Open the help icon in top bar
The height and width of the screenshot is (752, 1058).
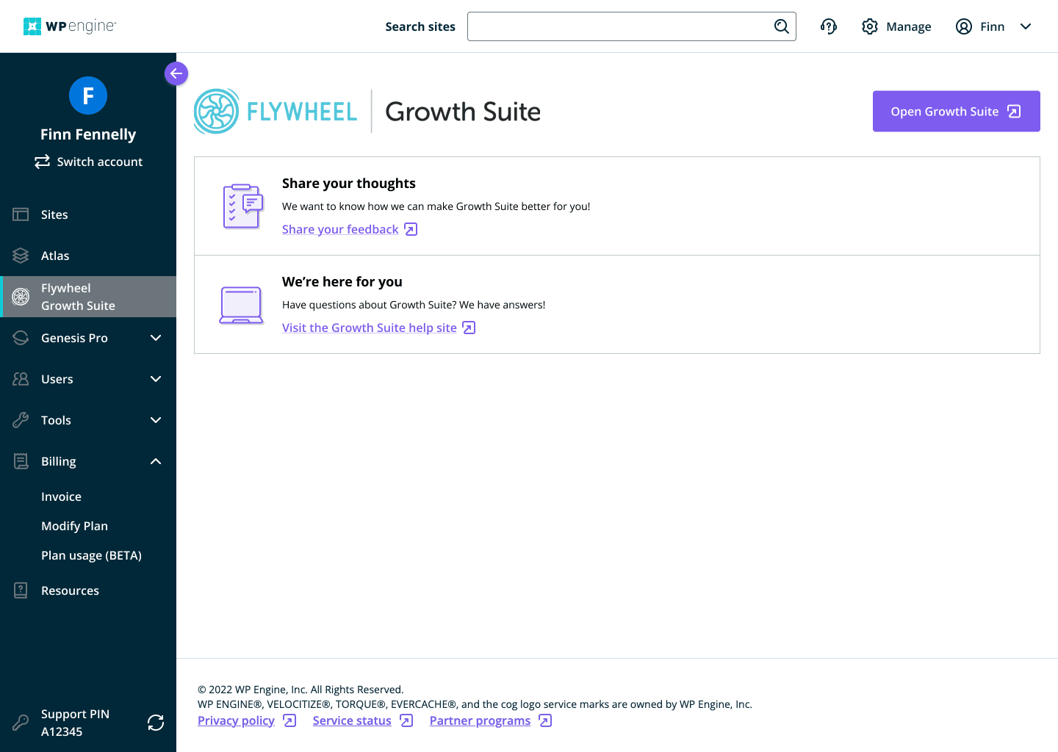click(829, 26)
